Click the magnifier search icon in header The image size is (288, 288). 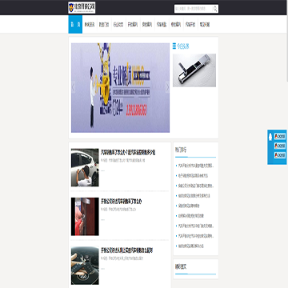pyautogui.click(x=215, y=9)
